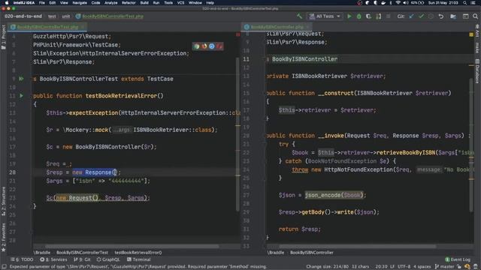Open the Project tool window side tab
Screen dimensions: 481x270
pyautogui.click(x=4, y=37)
